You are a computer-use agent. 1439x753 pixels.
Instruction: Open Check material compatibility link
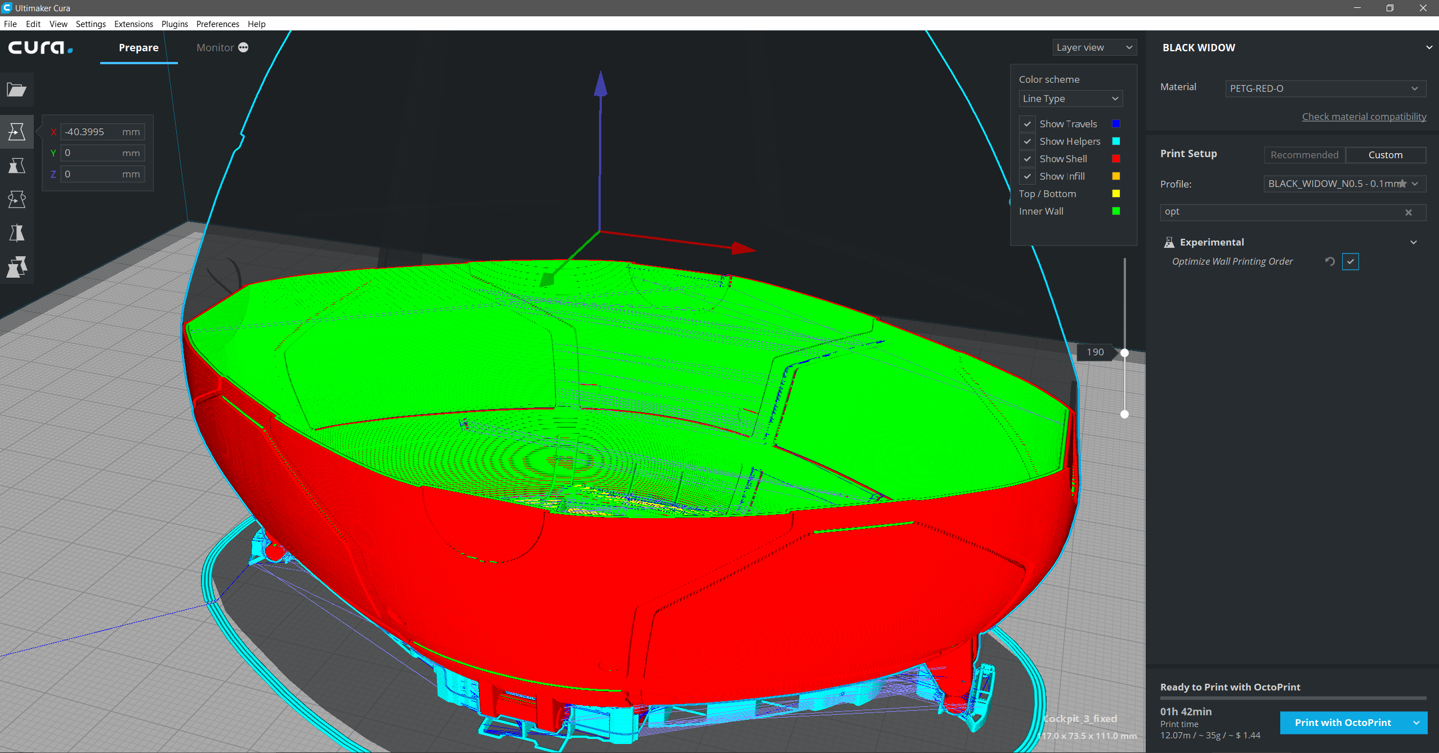point(1364,117)
